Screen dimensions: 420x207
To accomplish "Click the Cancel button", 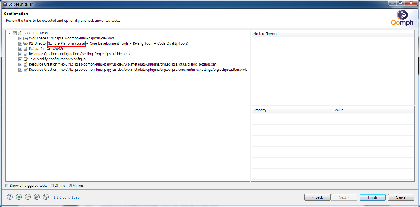I will click(x=401, y=197).
